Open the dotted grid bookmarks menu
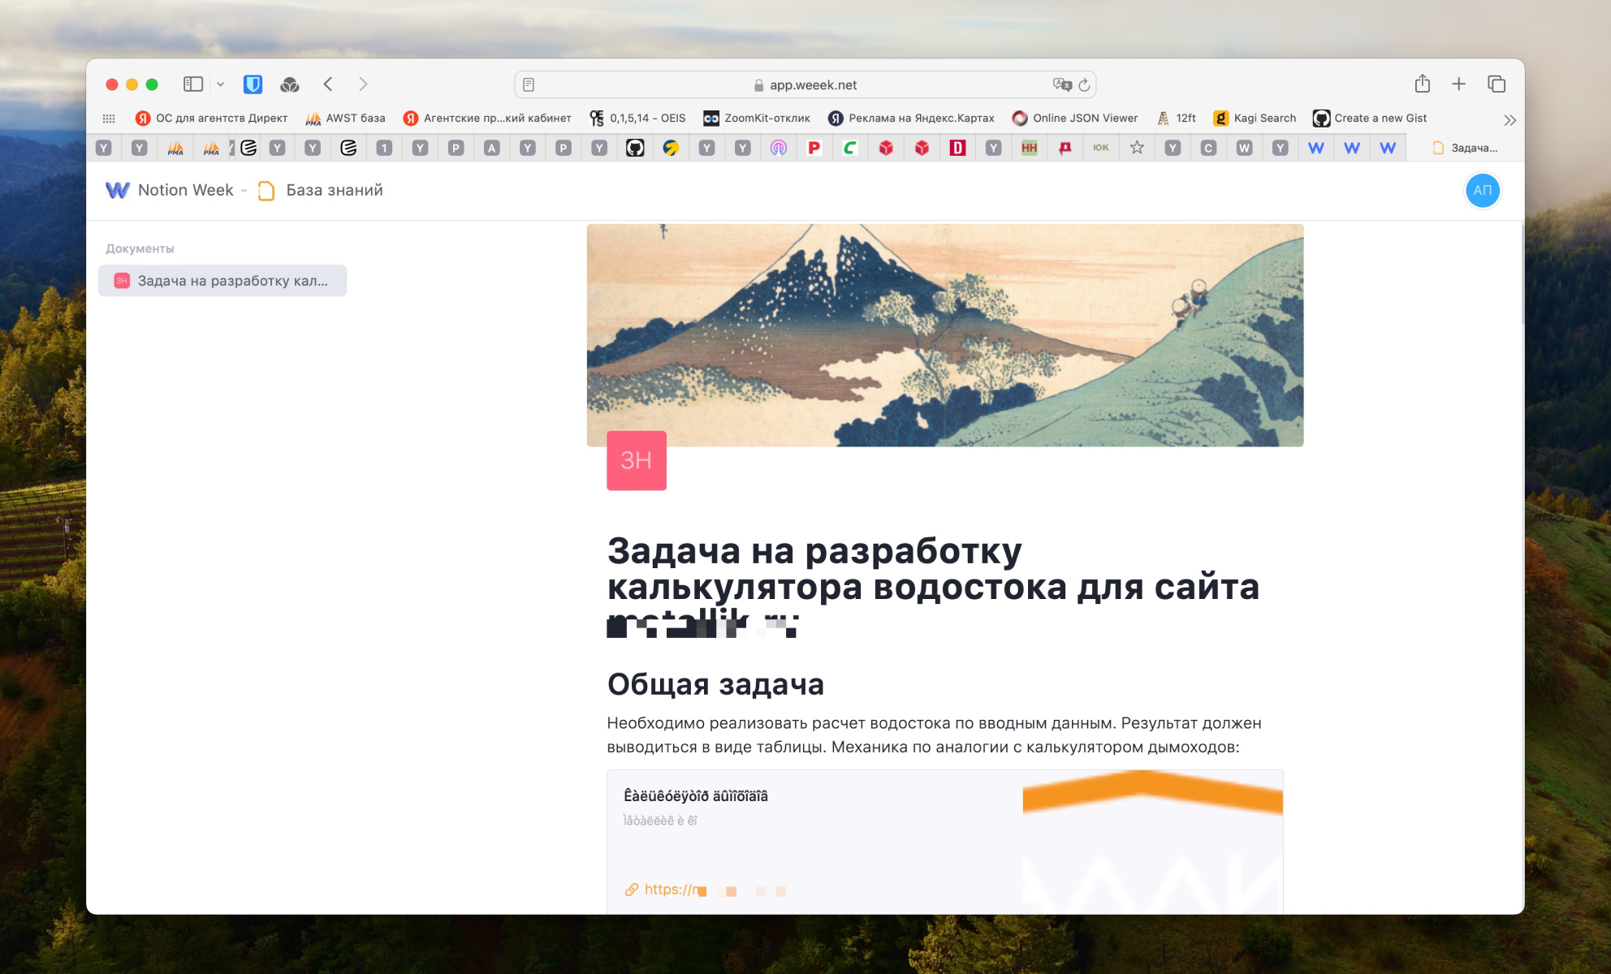The width and height of the screenshot is (1611, 974). click(108, 118)
